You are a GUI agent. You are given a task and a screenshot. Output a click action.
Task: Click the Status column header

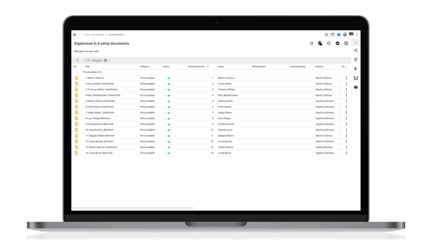tap(166, 67)
